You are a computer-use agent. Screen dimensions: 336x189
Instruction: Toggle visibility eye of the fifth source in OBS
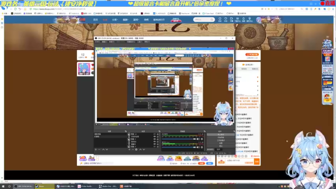coord(155,144)
